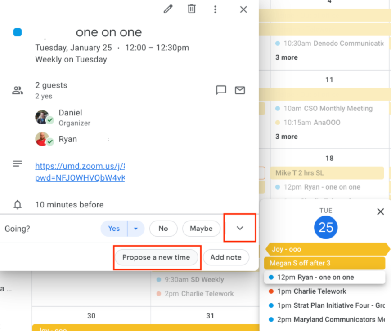Viewport: 391px width, 331px height.
Task: Email guests with envelope icon
Action: (240, 90)
